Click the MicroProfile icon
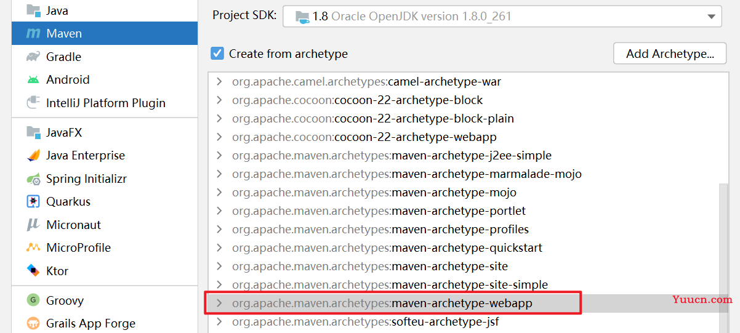Viewport: 740px width, 333px height. point(33,248)
